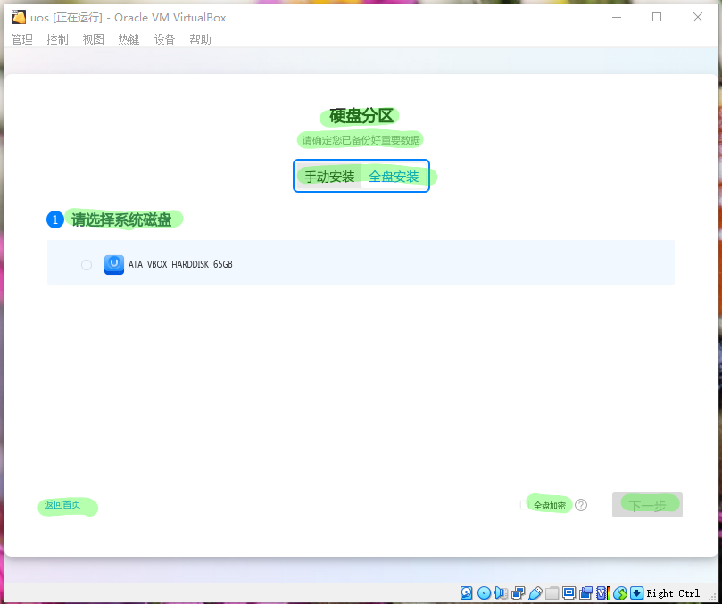This screenshot has height=604, width=722.
Task: Minimize the VirtualBox window
Action: (617, 18)
